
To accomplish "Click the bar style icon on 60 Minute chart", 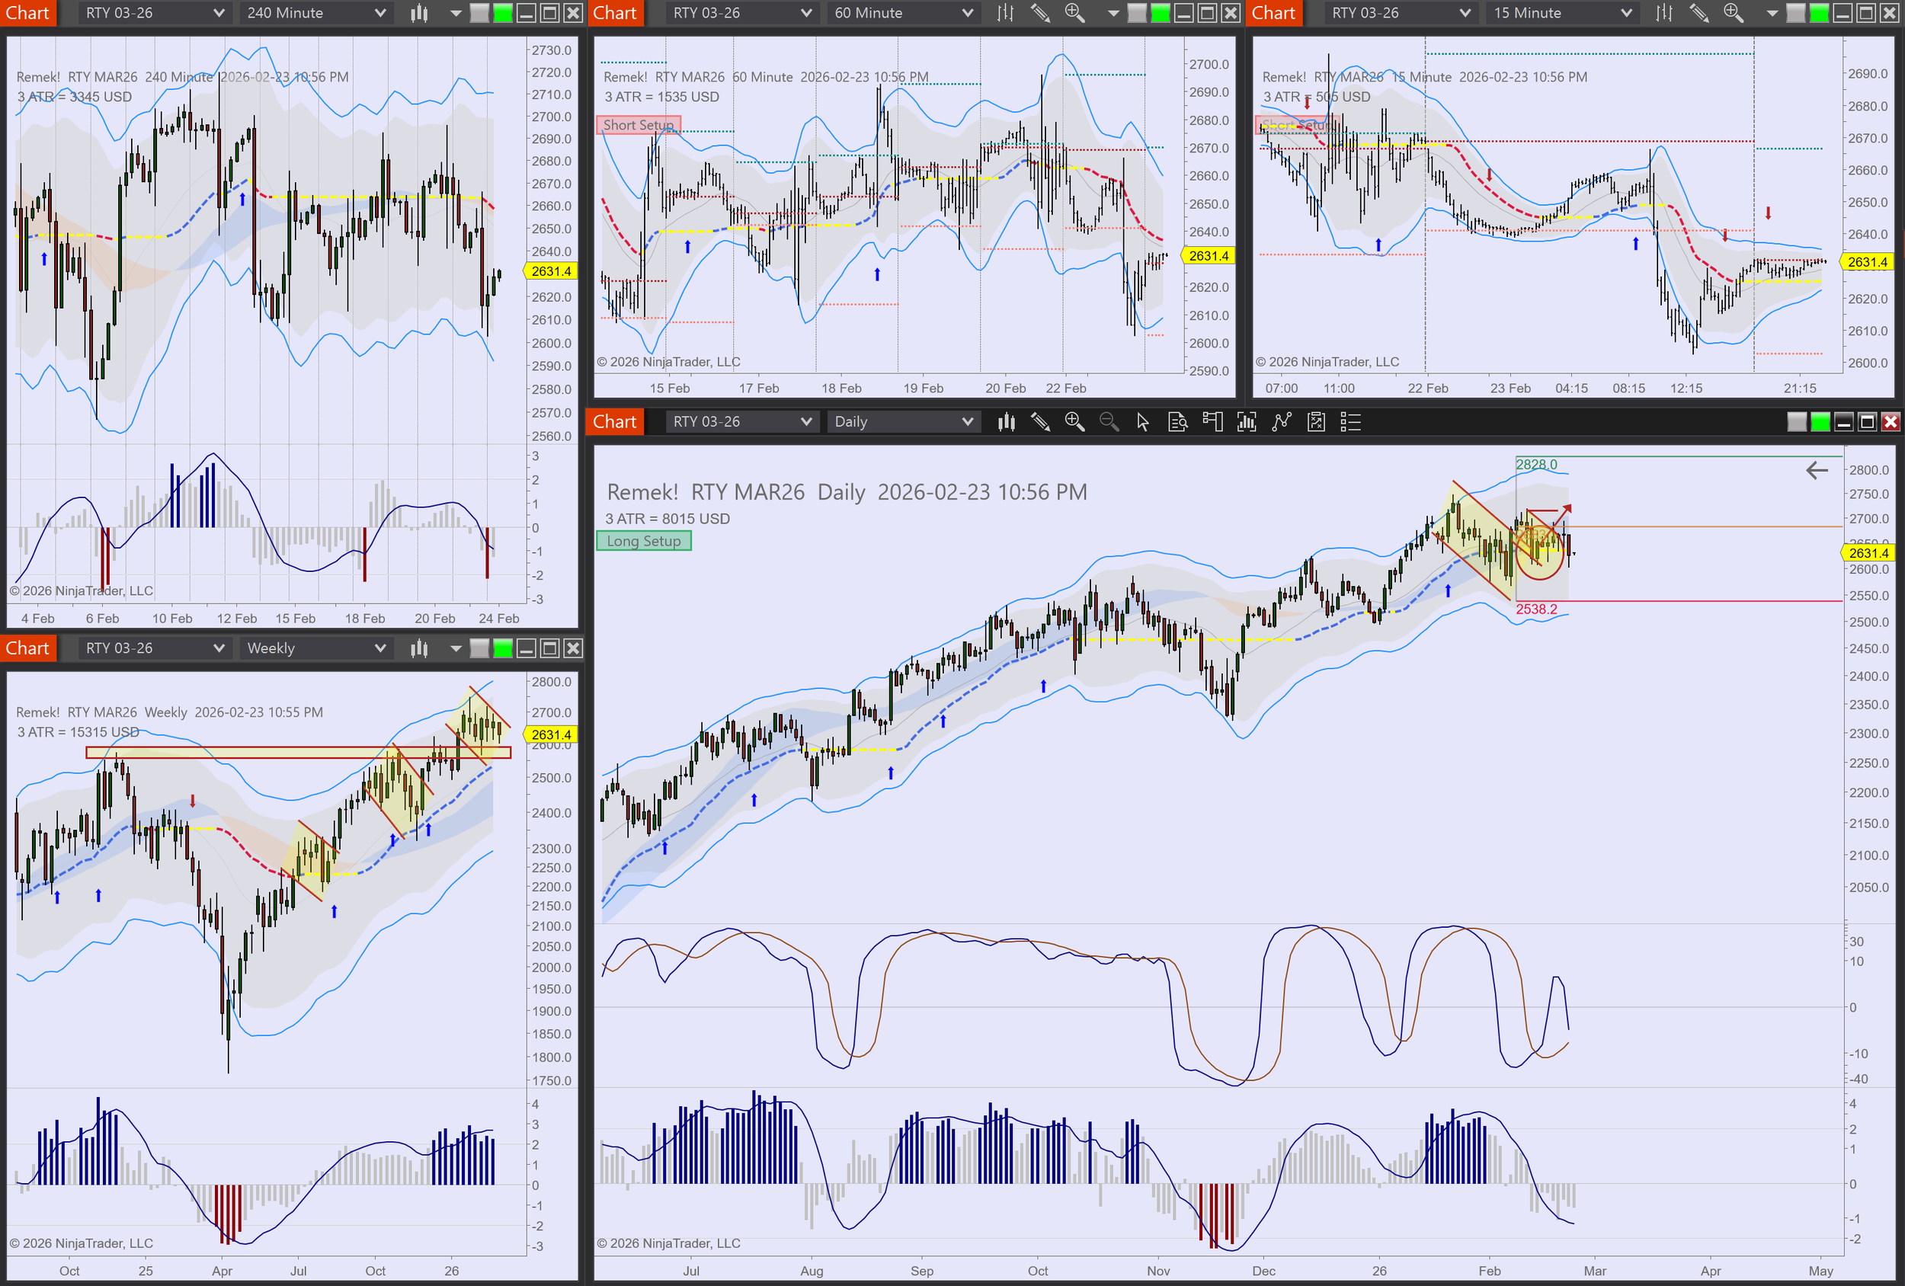I will pyautogui.click(x=1006, y=13).
